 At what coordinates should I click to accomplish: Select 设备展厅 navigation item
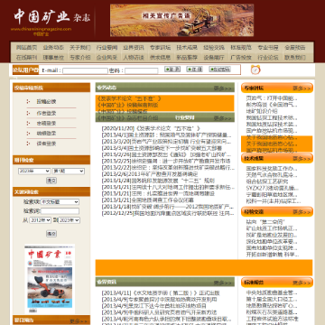click(x=214, y=57)
